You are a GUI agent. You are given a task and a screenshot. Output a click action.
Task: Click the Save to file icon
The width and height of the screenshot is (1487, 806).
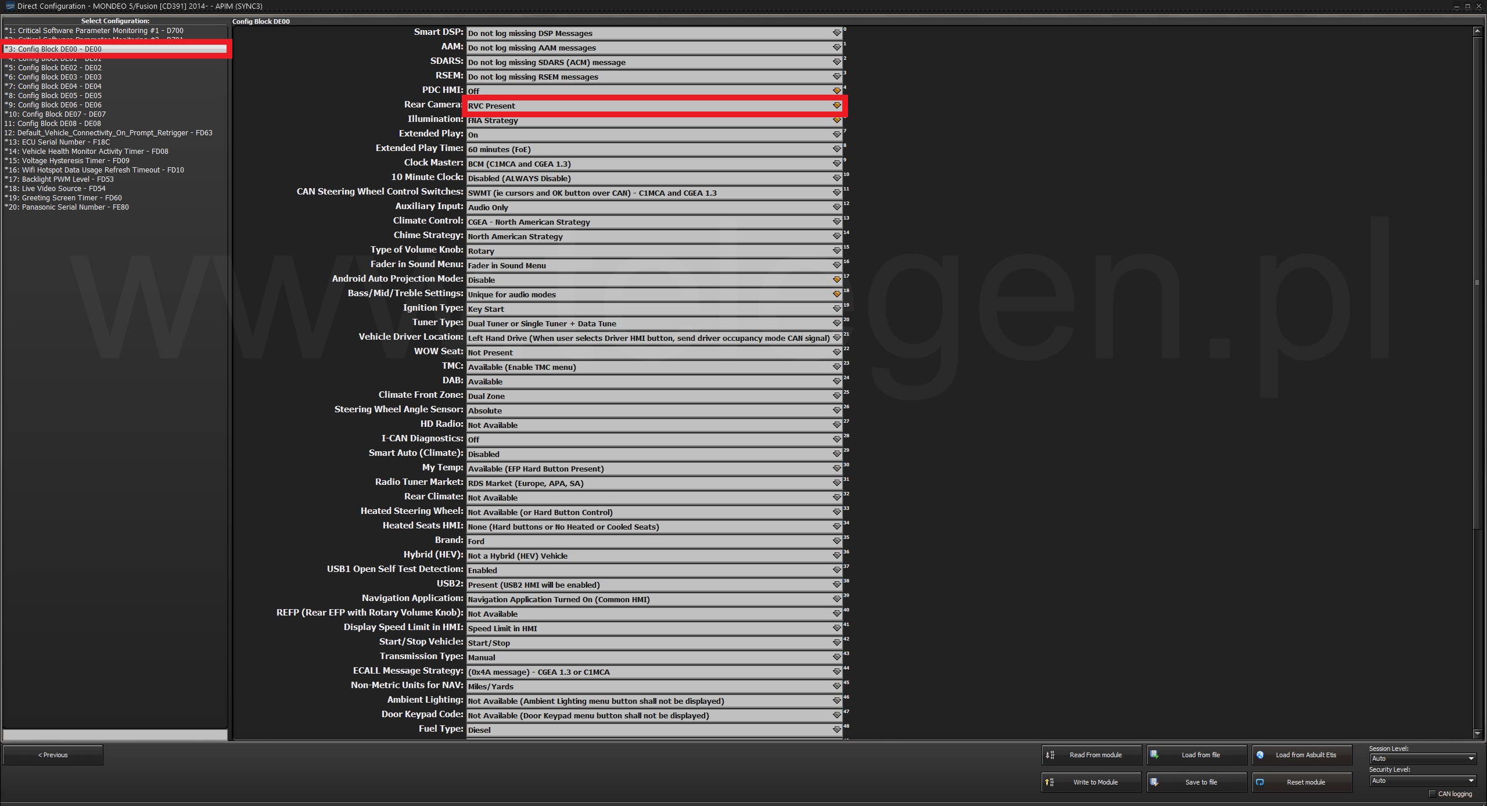1154,782
